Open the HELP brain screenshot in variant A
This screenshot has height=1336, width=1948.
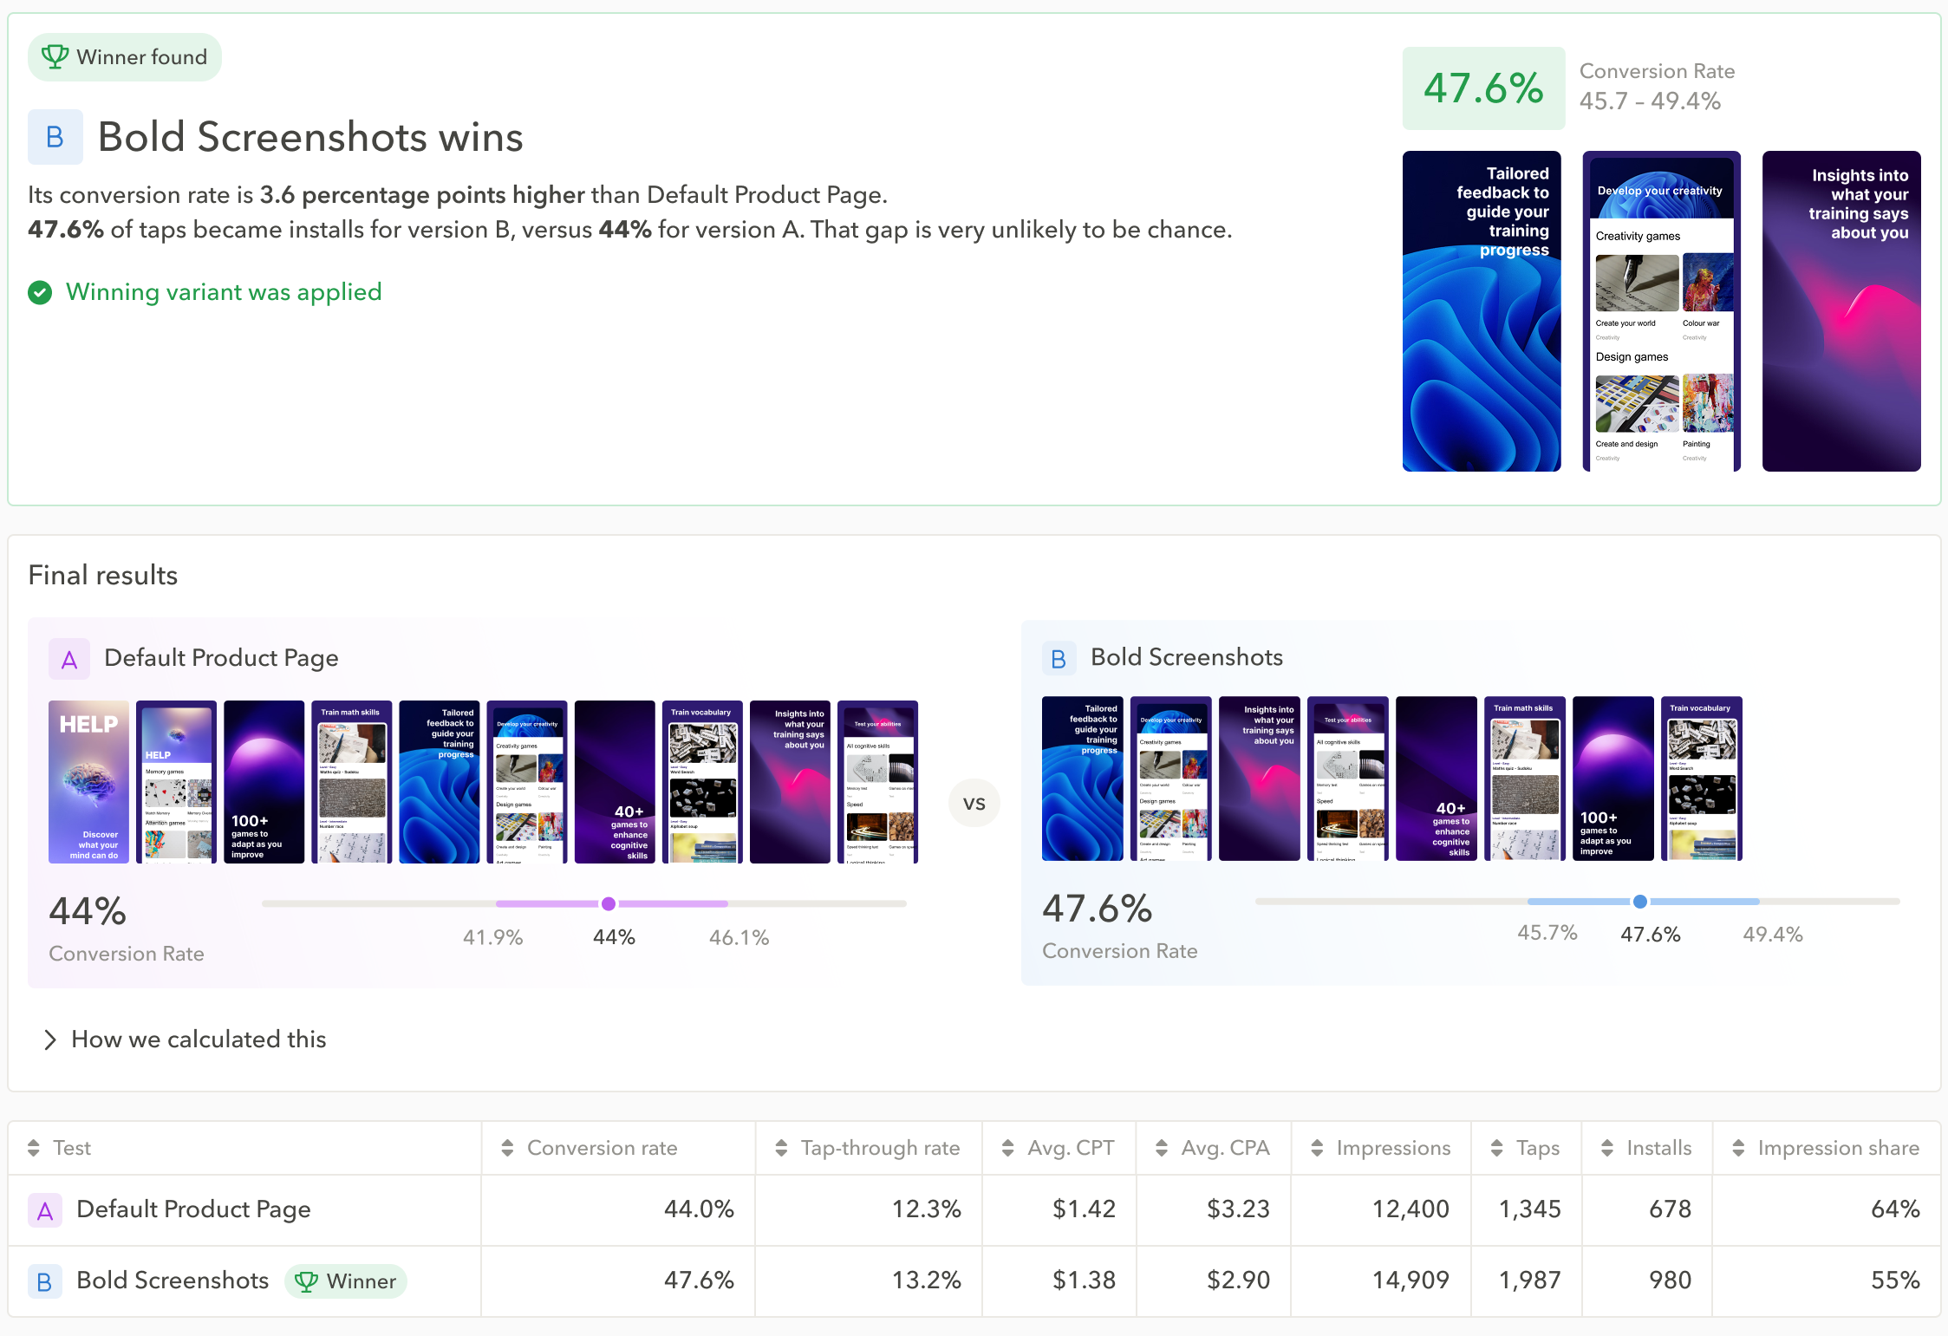88,782
